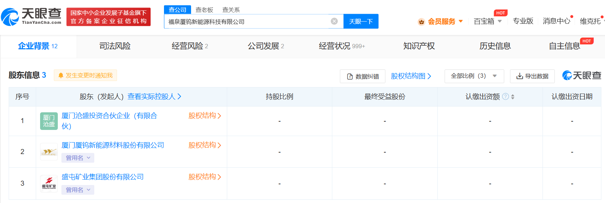Sort by 认缴出资额 using the arrows icon
The height and width of the screenshot is (203, 605).
coord(513,96)
